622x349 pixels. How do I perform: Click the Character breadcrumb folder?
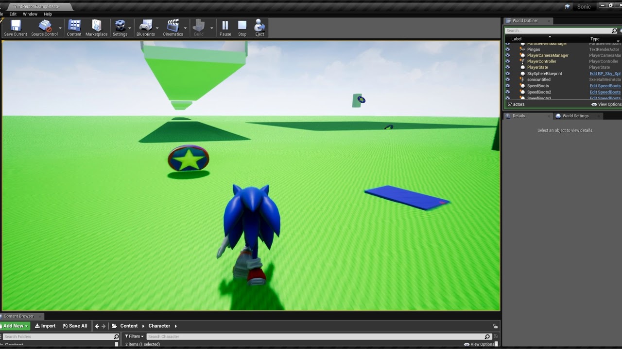click(159, 326)
